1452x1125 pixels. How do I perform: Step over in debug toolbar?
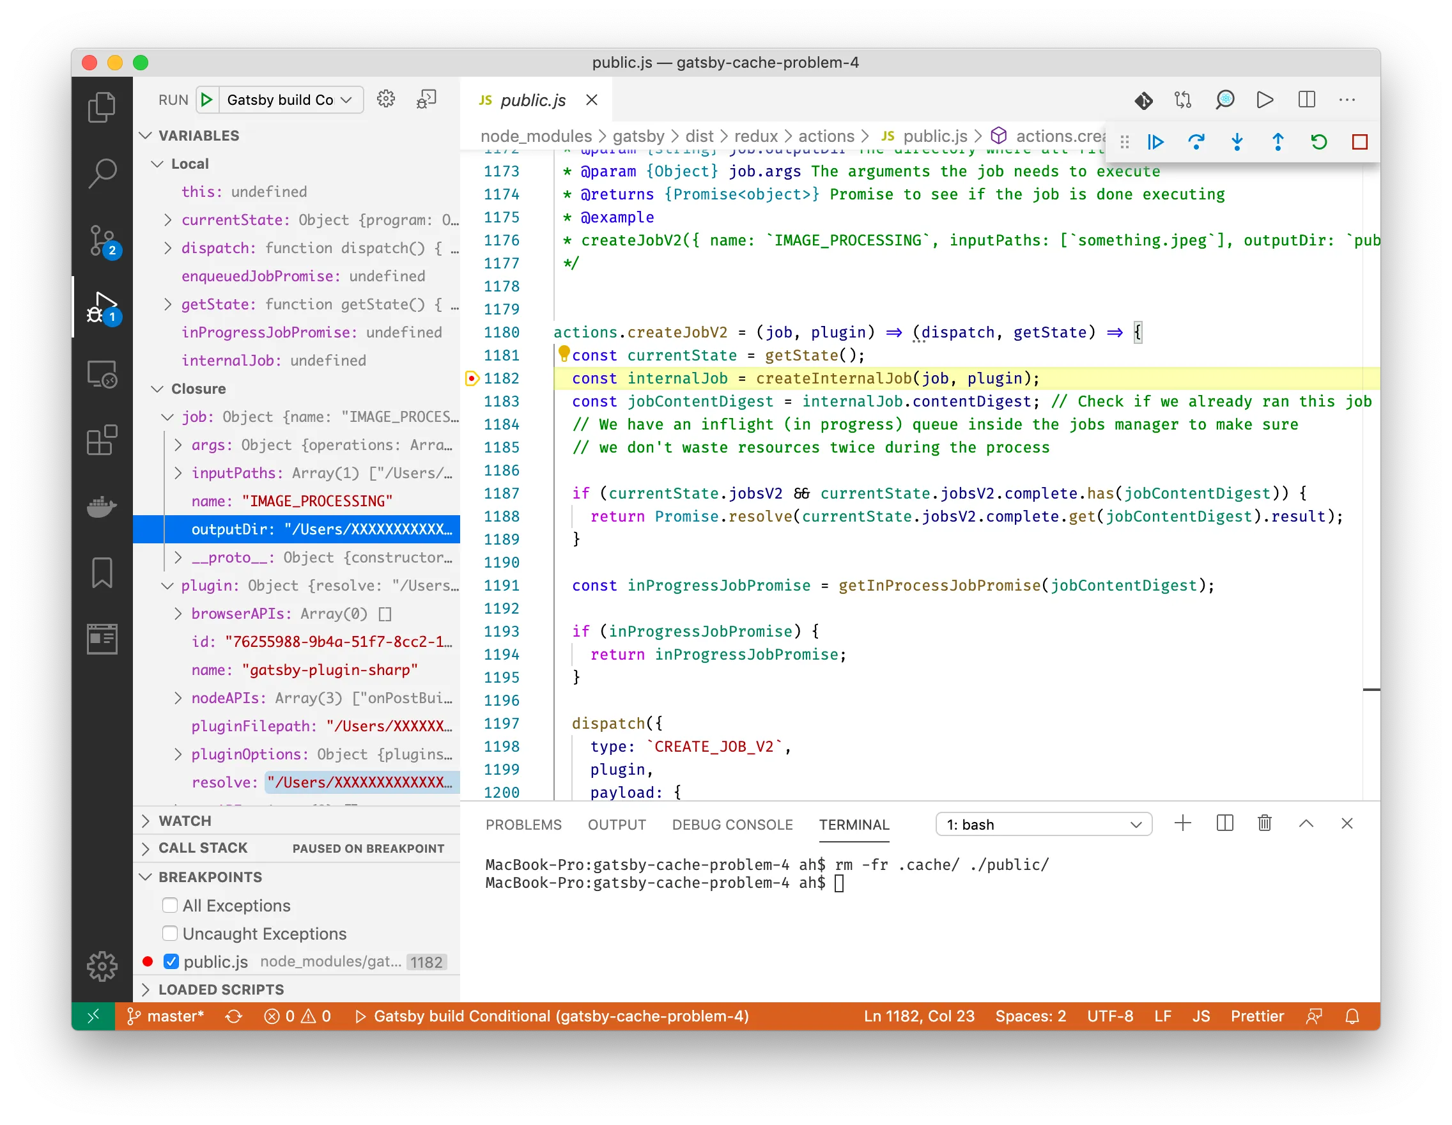[x=1196, y=142]
